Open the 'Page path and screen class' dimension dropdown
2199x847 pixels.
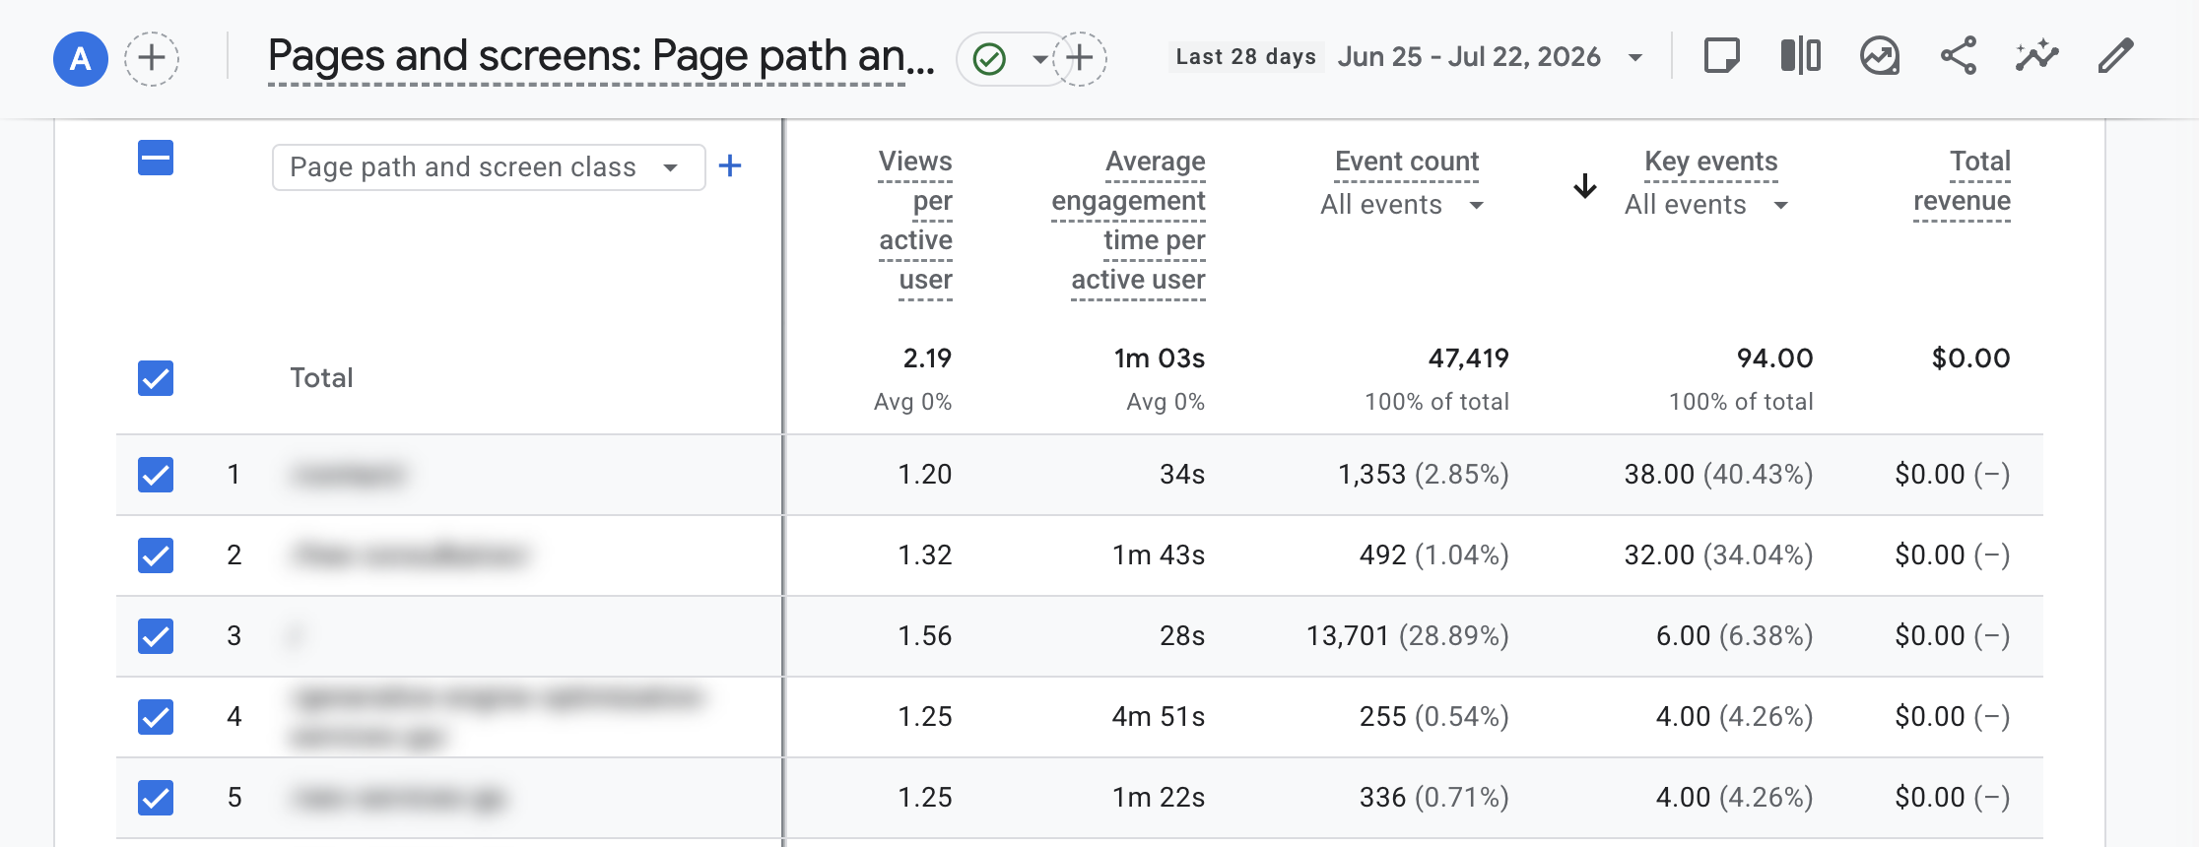pyautogui.click(x=489, y=167)
